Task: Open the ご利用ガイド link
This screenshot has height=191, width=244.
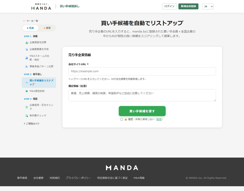Action: point(32,124)
